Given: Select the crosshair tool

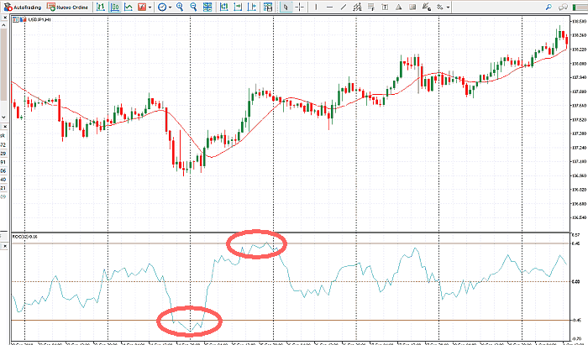Looking at the screenshot, I should point(298,7).
